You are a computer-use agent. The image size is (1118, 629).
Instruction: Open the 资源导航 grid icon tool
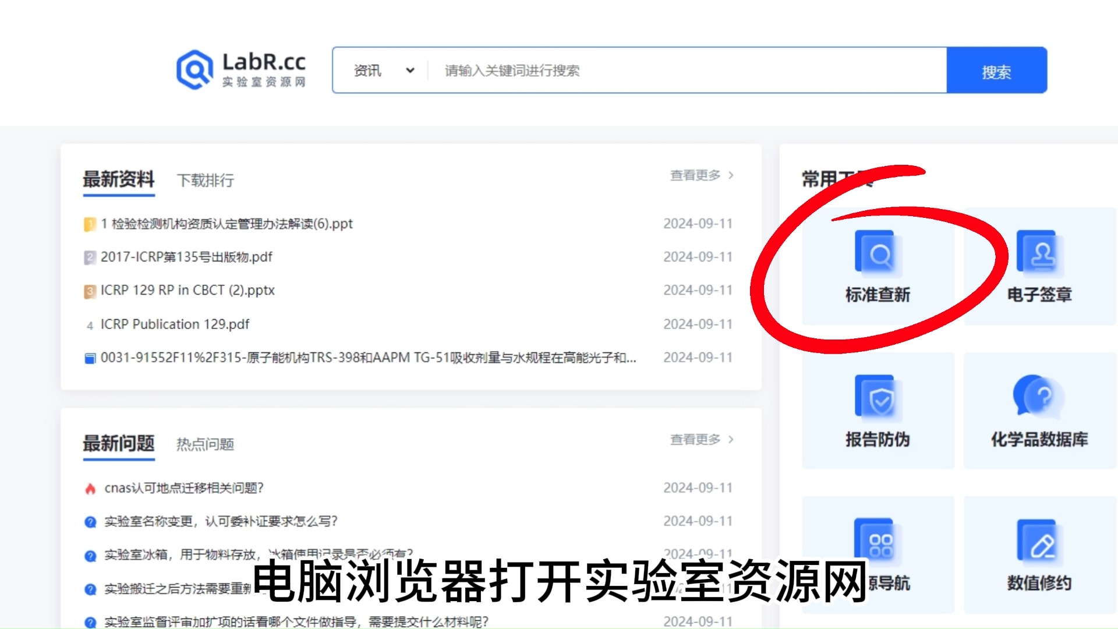(x=878, y=554)
